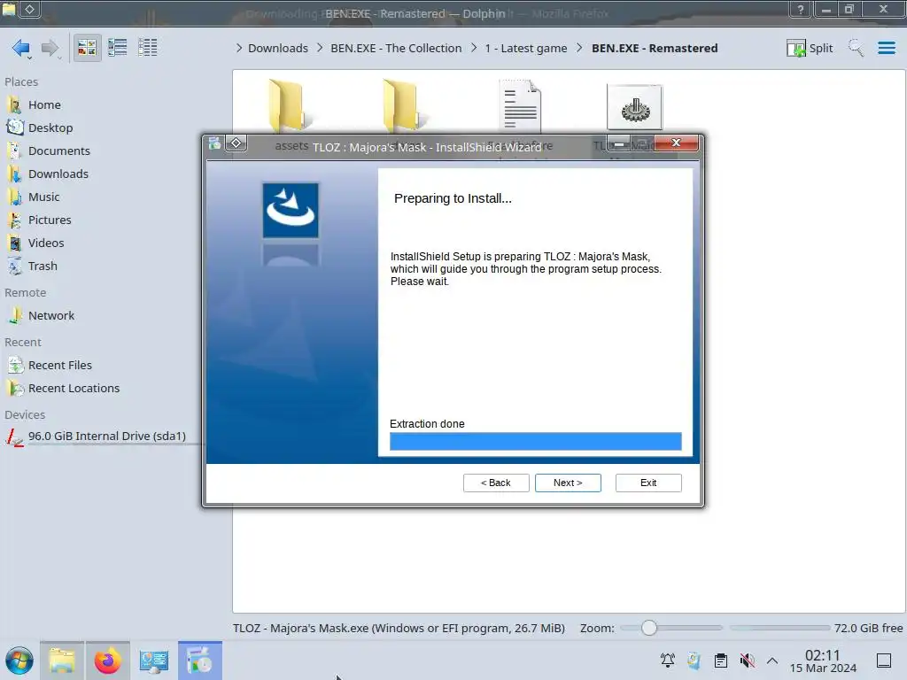The width and height of the screenshot is (907, 680).
Task: Open clipboard tray icon
Action: pos(721,661)
